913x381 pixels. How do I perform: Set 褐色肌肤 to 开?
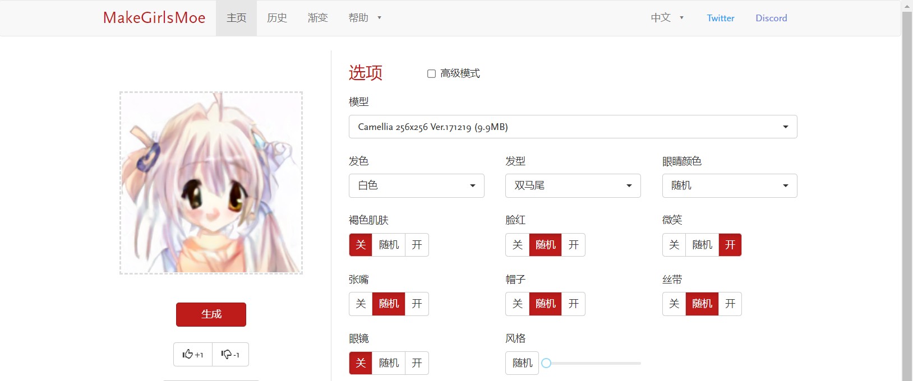pyautogui.click(x=417, y=245)
